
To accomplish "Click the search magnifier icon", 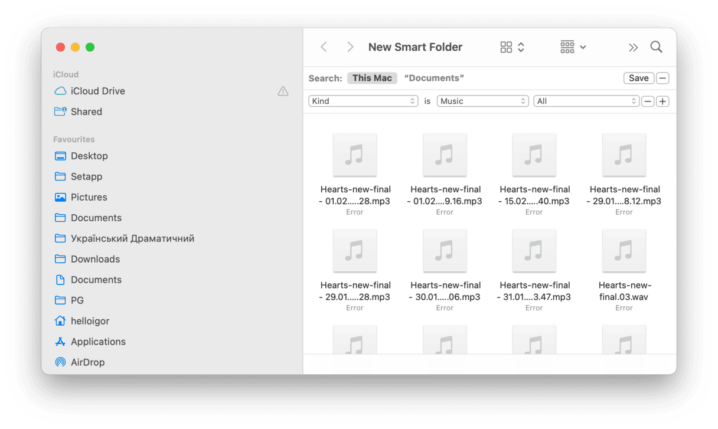I will [656, 47].
